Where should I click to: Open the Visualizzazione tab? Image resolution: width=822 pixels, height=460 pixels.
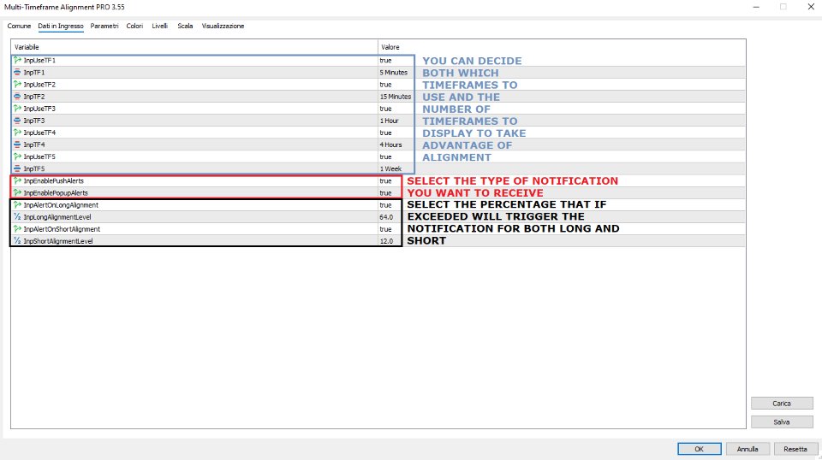point(223,26)
